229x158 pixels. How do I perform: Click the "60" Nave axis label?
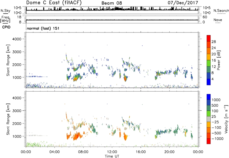[x=205, y=17]
